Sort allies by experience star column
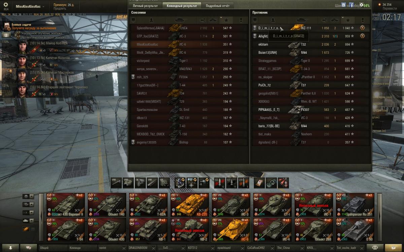 pyautogui.click(x=226, y=20)
